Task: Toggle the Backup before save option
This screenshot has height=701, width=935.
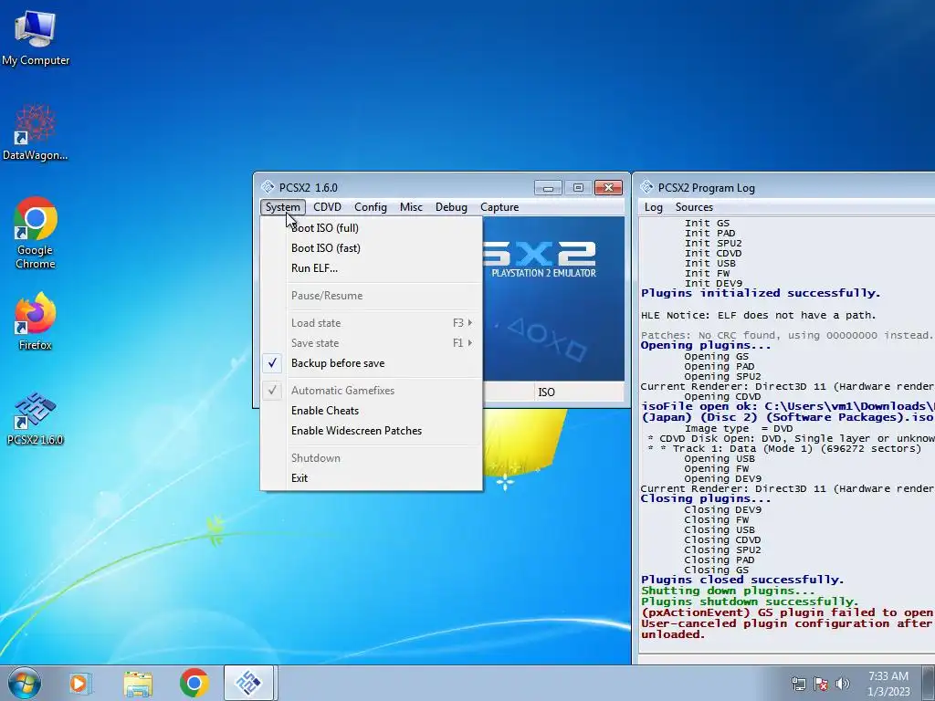Action: pyautogui.click(x=371, y=363)
